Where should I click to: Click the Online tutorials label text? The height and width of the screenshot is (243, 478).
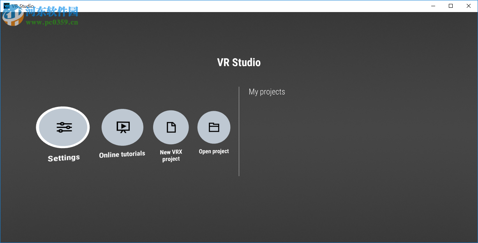[x=122, y=154]
